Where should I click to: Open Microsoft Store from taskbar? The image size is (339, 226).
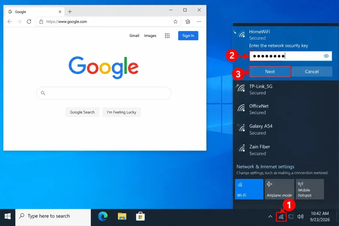coord(140,216)
